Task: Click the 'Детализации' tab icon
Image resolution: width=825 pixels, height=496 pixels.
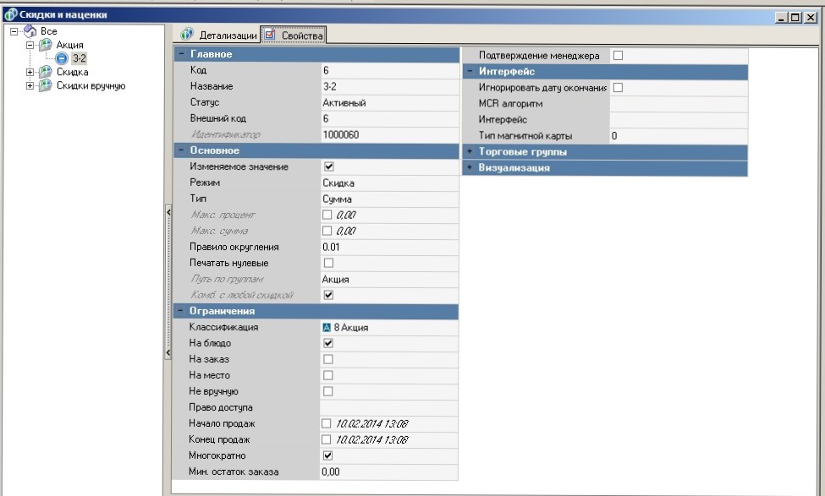Action: 187,35
